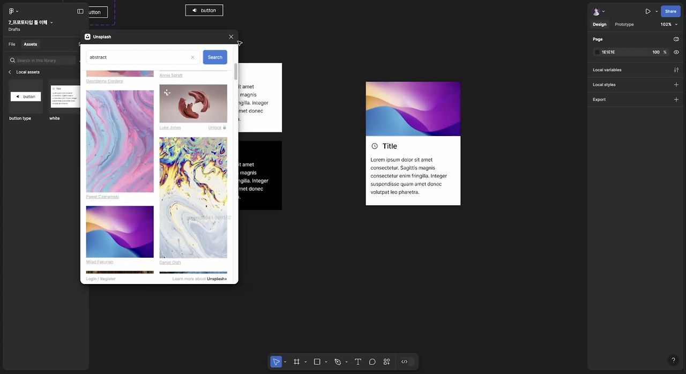This screenshot has width=686, height=374.
Task: Click the lock icon next to Unlock
Action: (225, 128)
